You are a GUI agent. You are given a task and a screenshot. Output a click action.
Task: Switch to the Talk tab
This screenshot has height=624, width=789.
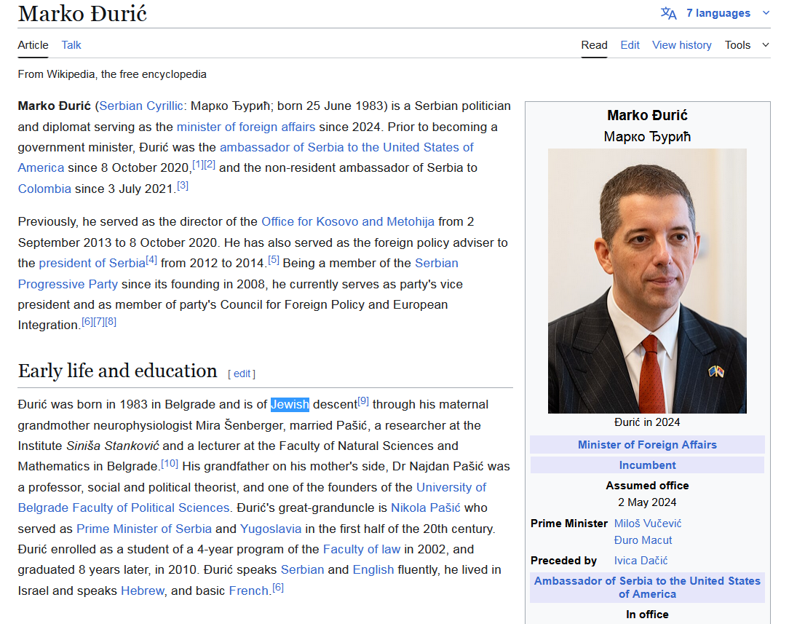click(x=71, y=45)
